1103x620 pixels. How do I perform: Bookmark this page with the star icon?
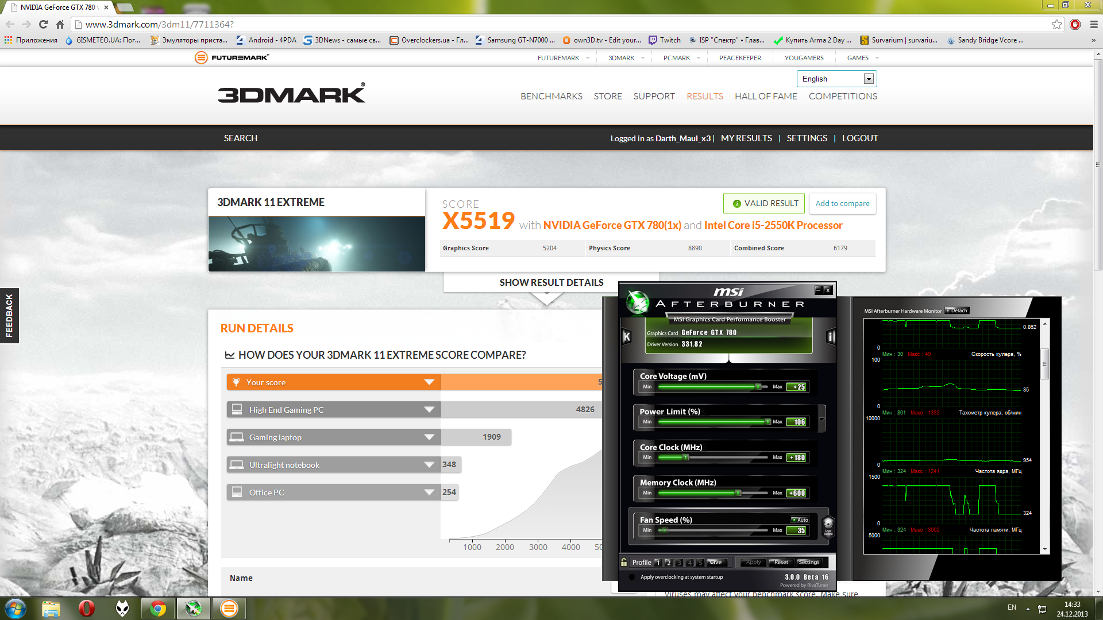(x=1056, y=24)
